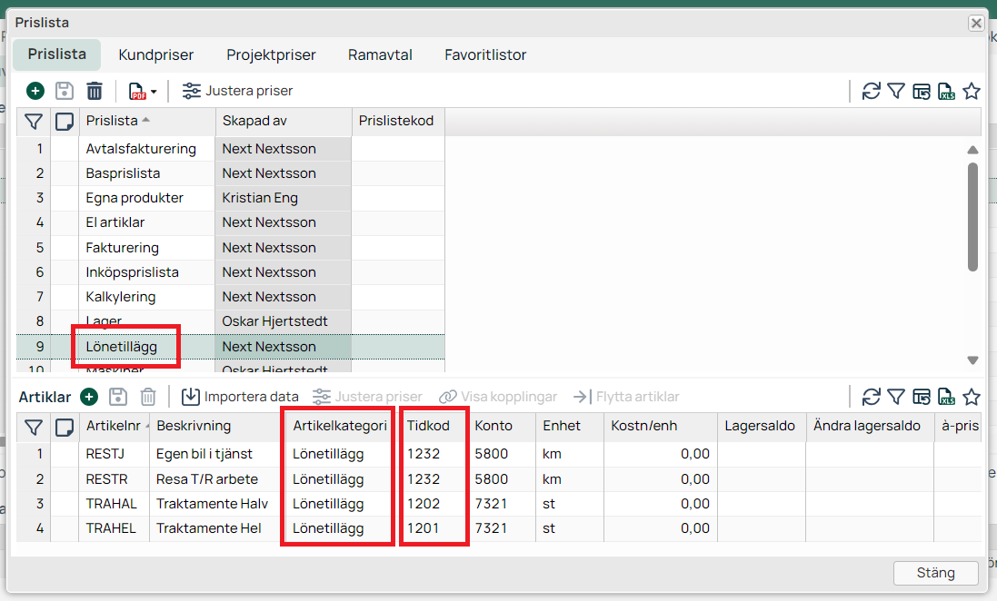997x601 pixels.
Task: Switch to the Kundpriser tab
Action: (155, 55)
